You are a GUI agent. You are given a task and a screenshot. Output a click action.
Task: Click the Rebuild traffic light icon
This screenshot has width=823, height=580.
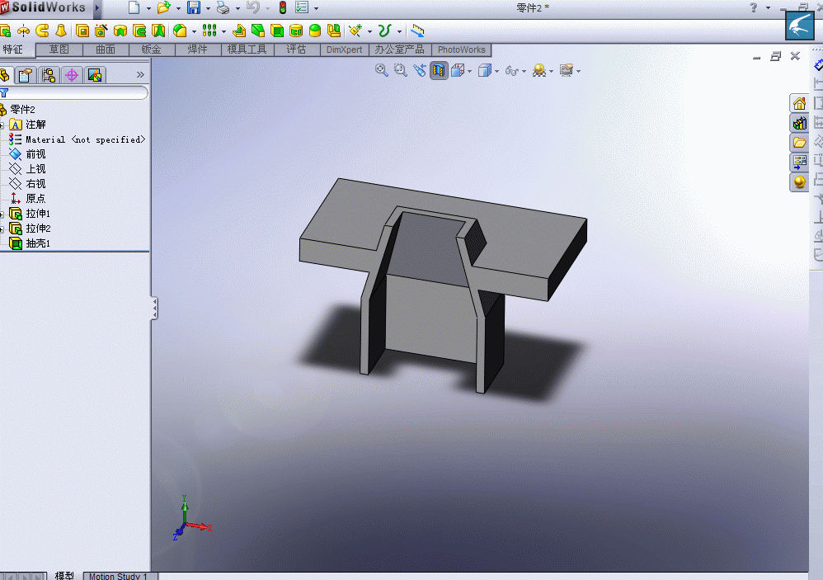pos(282,8)
